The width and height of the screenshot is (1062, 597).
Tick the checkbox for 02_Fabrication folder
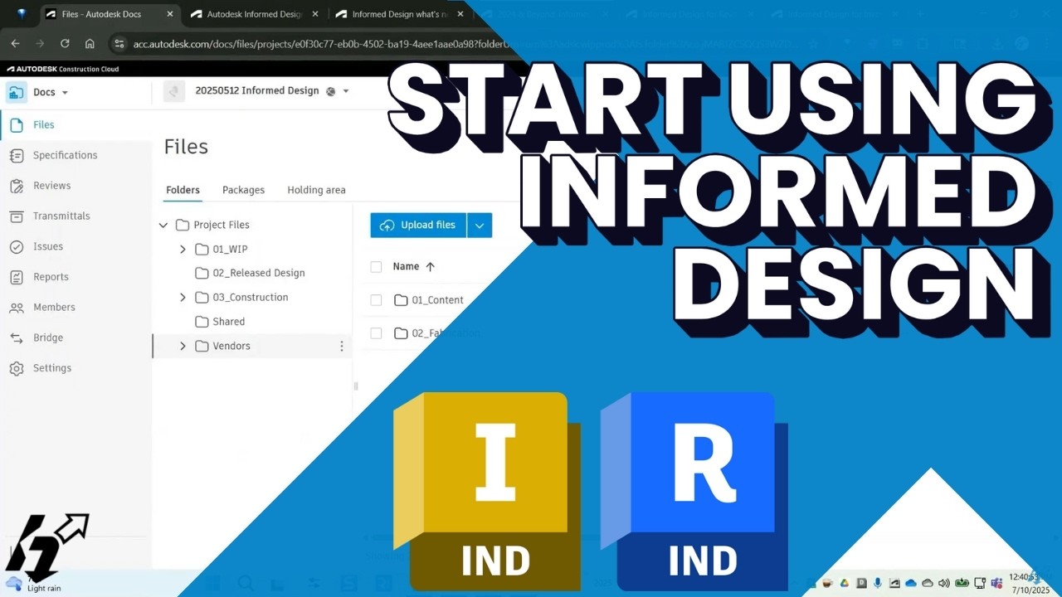(376, 333)
